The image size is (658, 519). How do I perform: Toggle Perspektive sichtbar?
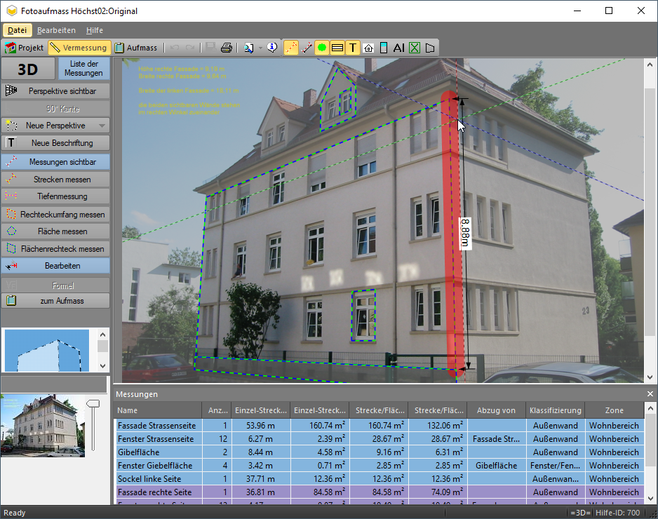click(55, 91)
